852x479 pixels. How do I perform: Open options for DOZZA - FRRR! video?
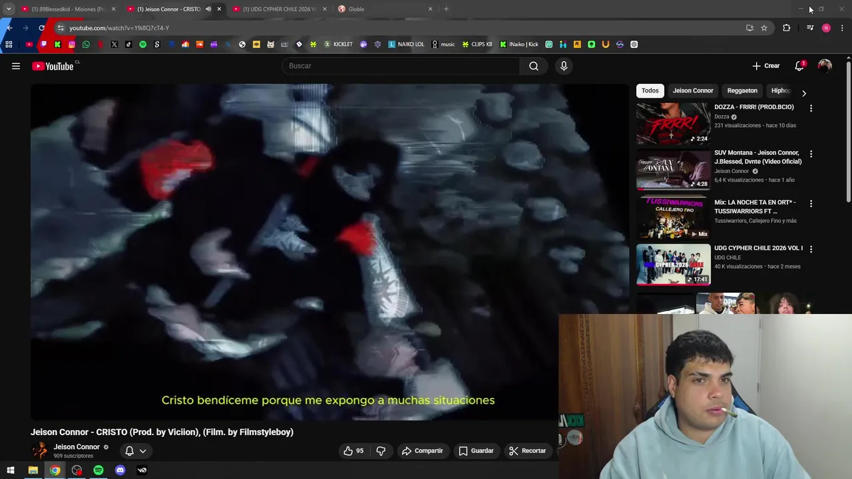[x=811, y=108]
